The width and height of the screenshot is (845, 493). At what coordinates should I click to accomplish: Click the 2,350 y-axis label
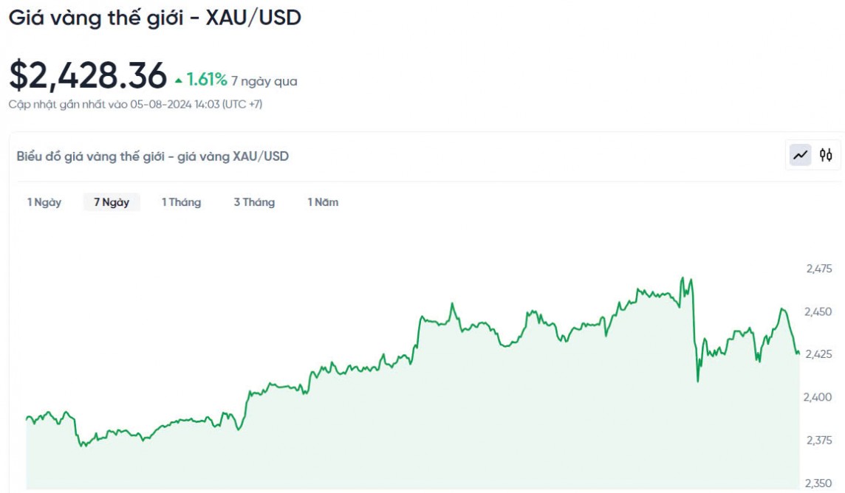[x=818, y=483]
